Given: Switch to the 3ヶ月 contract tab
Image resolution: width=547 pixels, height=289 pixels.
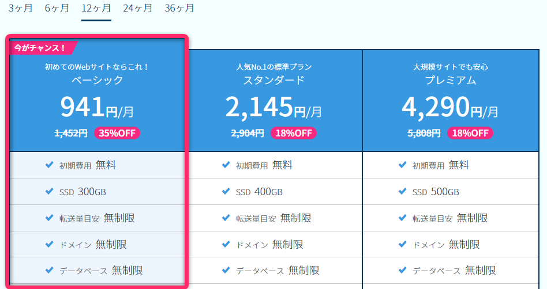Looking at the screenshot, I should (x=20, y=8).
